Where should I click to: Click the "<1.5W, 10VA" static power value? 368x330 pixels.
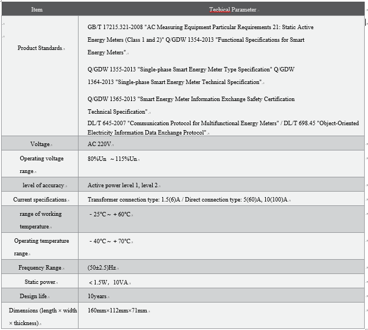click(x=109, y=282)
